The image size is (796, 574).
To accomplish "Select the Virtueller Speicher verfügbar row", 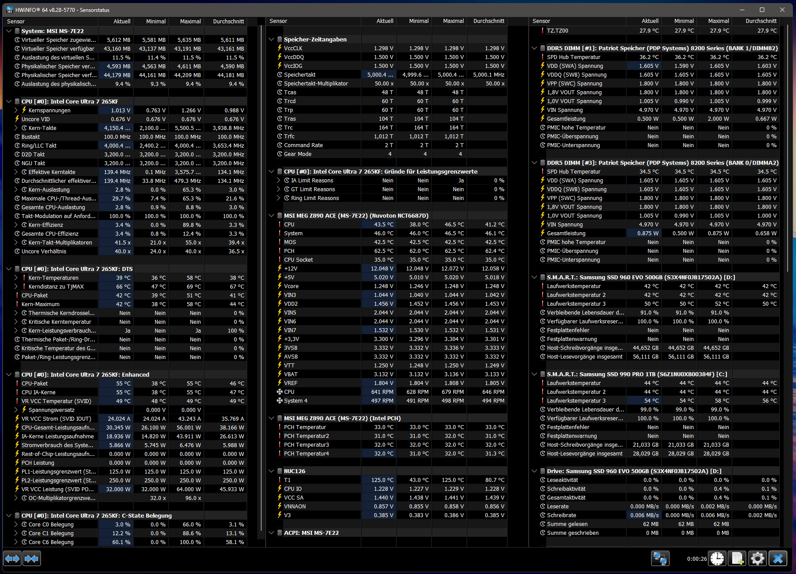I will (126, 48).
